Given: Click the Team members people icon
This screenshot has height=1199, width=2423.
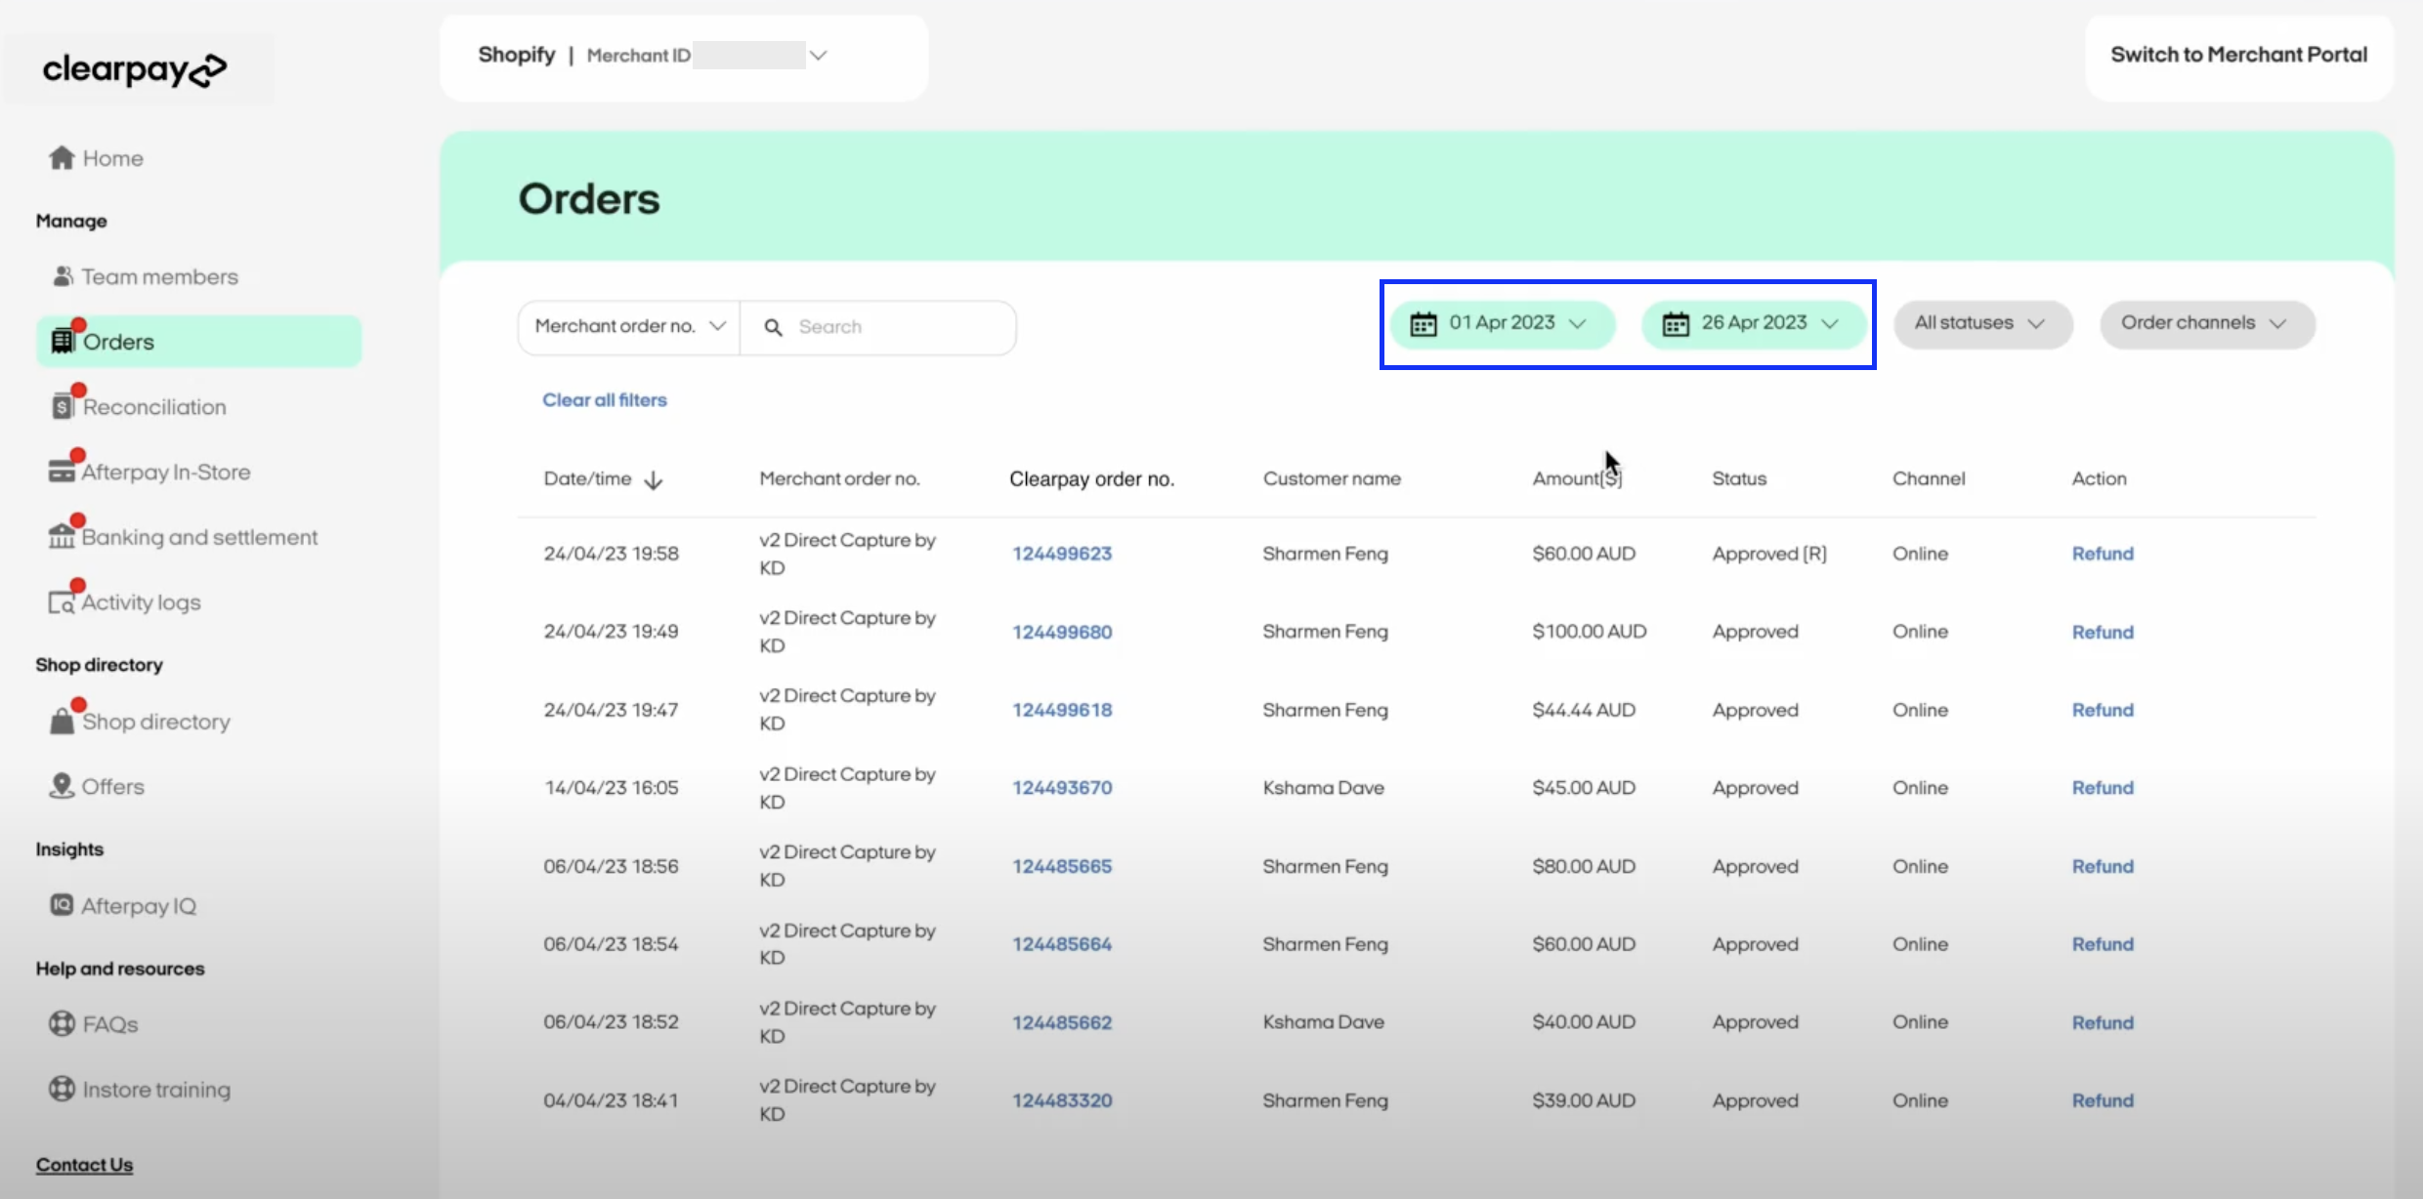Looking at the screenshot, I should tap(63, 276).
